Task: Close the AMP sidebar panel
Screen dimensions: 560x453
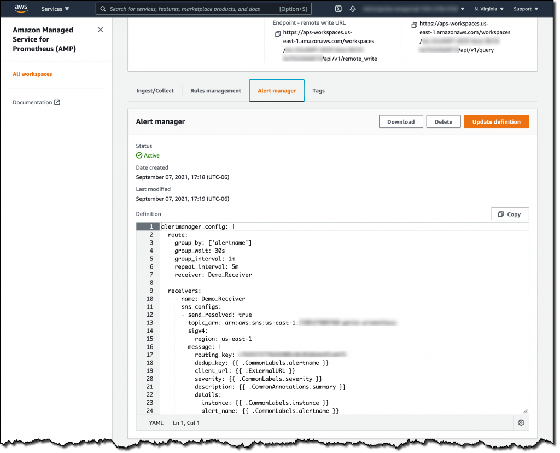Action: [100, 30]
